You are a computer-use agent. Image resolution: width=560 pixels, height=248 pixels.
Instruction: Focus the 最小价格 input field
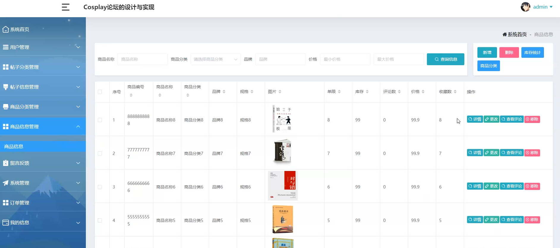(345, 59)
